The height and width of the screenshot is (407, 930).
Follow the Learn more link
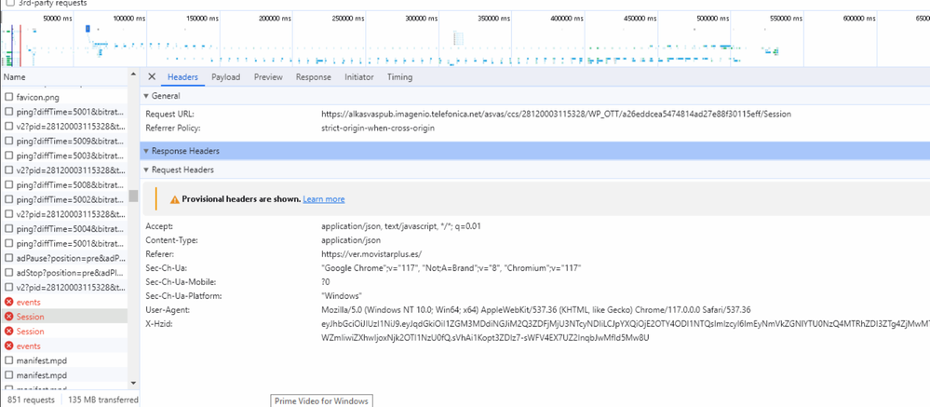click(323, 199)
